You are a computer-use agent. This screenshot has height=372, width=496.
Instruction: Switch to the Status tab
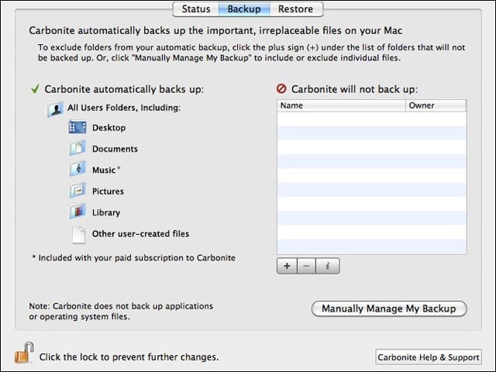click(196, 9)
